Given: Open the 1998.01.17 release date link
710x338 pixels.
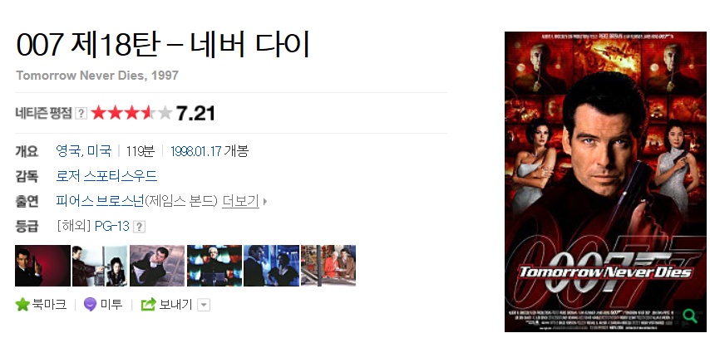Looking at the screenshot, I should (x=195, y=151).
